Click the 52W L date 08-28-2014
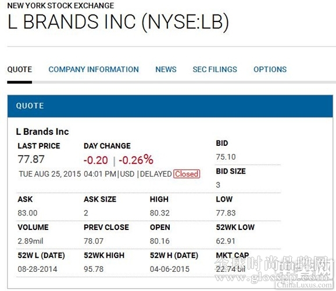Screen dimensions: 336x291 (x=38, y=269)
